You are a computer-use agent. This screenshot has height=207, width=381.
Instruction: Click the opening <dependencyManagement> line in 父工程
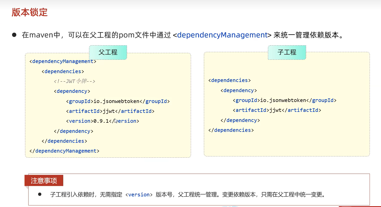[x=63, y=61]
